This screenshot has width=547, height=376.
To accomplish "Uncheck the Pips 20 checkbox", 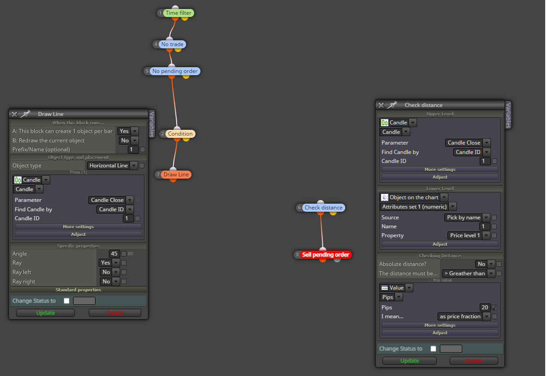I will 494,308.
